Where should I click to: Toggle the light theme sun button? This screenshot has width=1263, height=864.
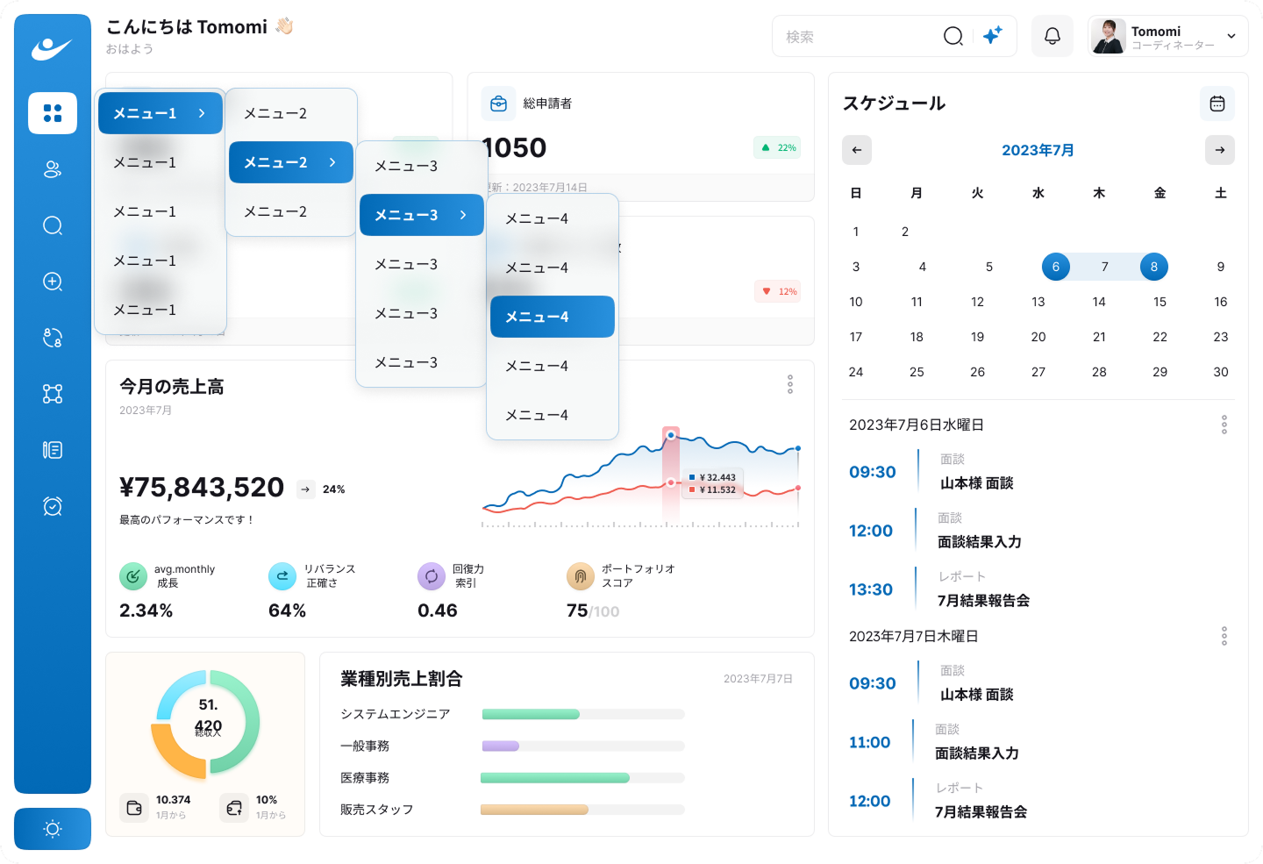click(53, 829)
